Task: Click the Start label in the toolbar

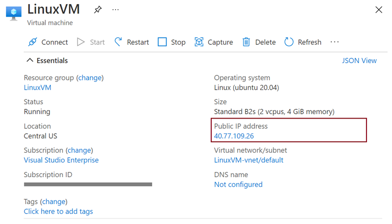Action: click(x=97, y=42)
